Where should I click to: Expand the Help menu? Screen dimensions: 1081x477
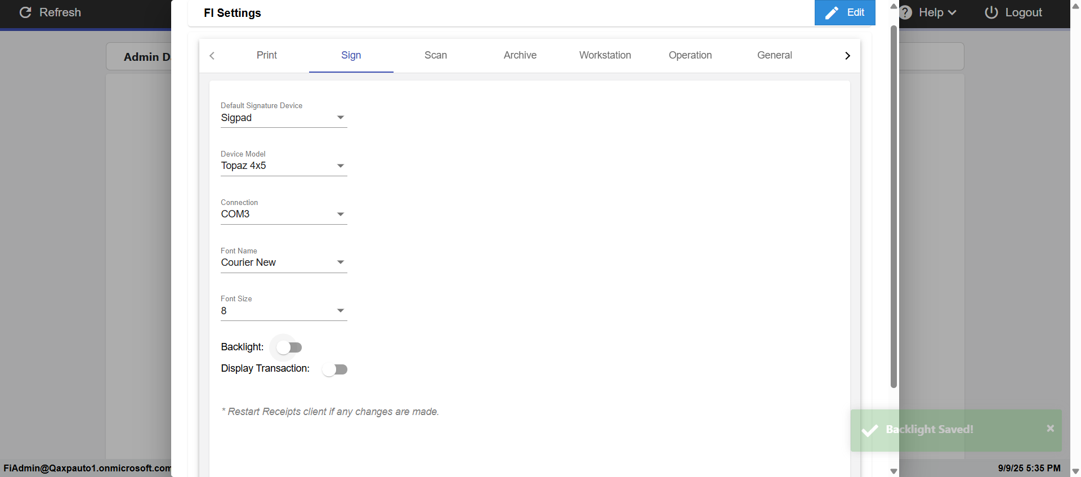coord(937,12)
